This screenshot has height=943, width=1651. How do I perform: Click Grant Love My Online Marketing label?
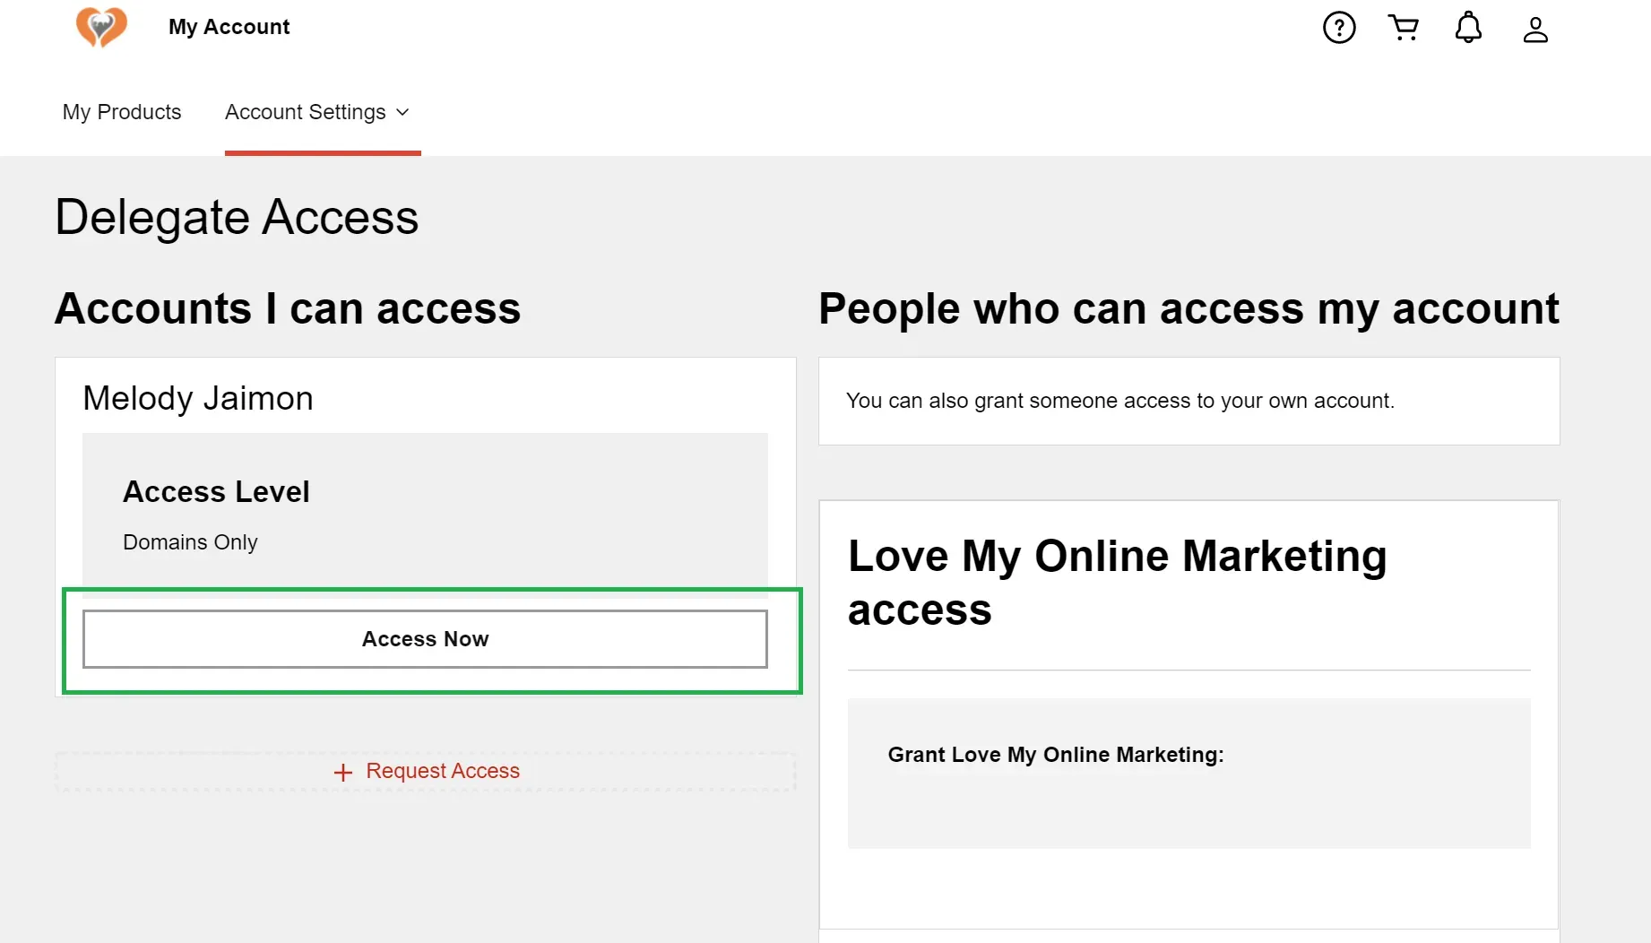pyautogui.click(x=1056, y=755)
